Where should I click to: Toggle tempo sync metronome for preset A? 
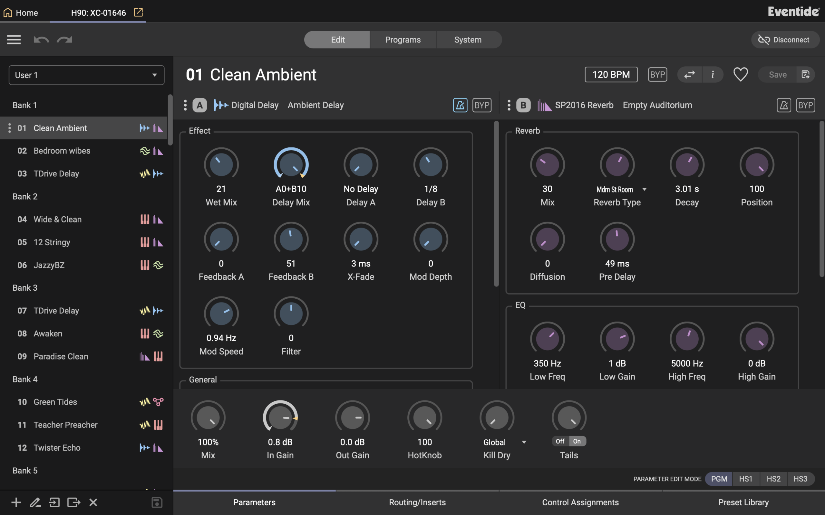[x=460, y=105]
